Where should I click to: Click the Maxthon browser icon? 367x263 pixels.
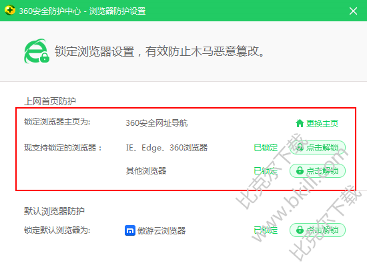(130, 230)
